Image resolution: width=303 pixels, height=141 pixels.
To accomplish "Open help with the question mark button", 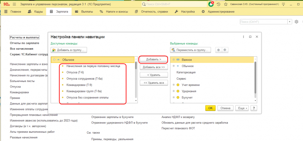I will click(254, 108).
